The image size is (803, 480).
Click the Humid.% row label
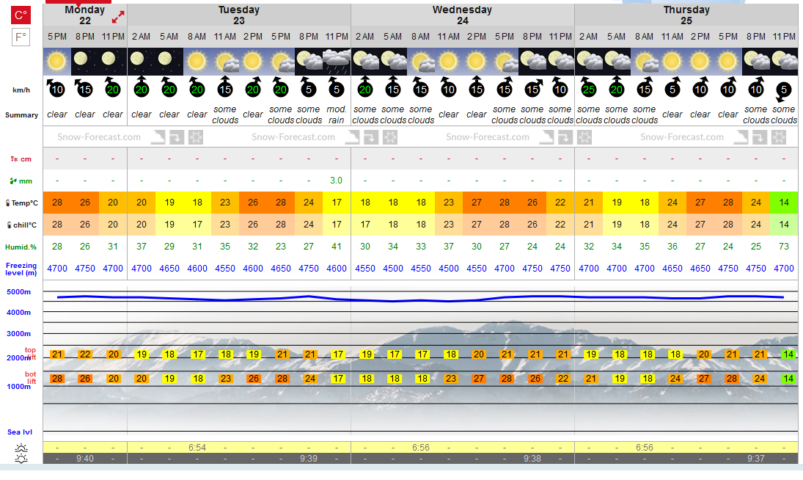[x=21, y=247]
